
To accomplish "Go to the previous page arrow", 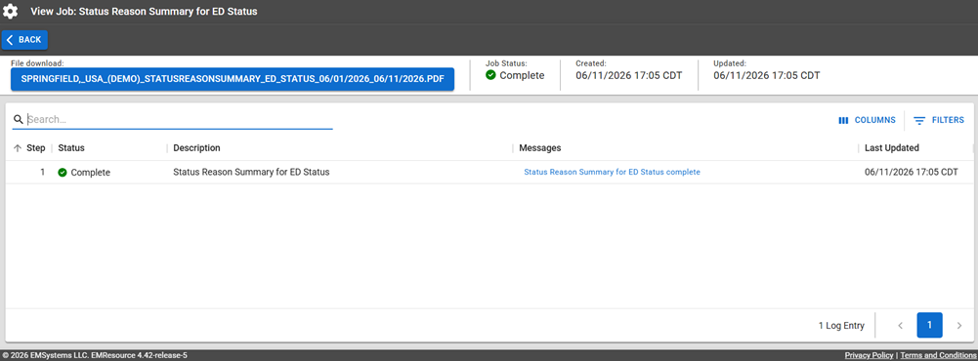I will click(x=900, y=326).
